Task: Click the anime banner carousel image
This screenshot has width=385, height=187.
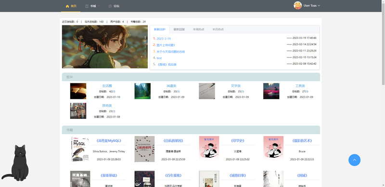Action: [x=105, y=47]
